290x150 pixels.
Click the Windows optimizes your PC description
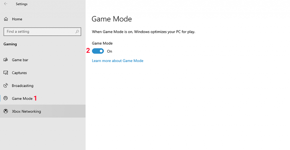[x=144, y=32]
